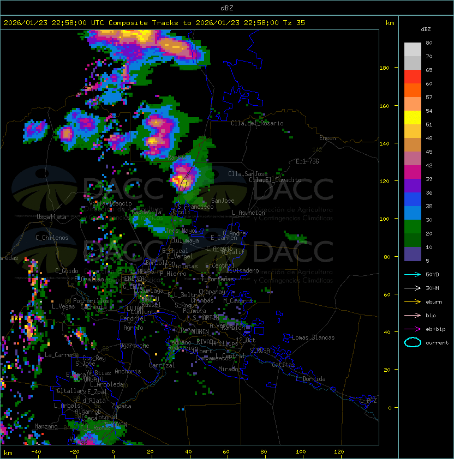The height and width of the screenshot is (459, 454).
Task: Click the 'Villavicencio' map label
Action: pyautogui.click(x=110, y=203)
